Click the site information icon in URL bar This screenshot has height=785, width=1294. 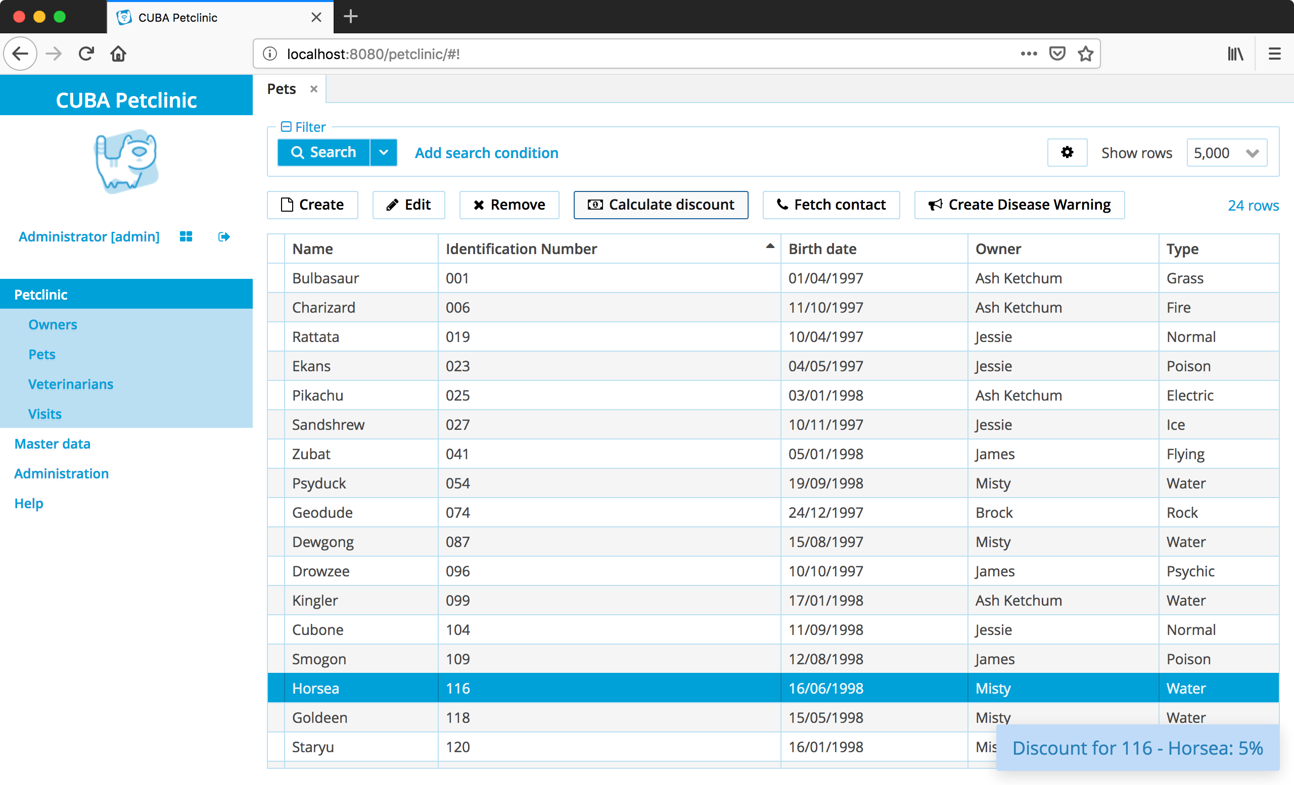270,54
